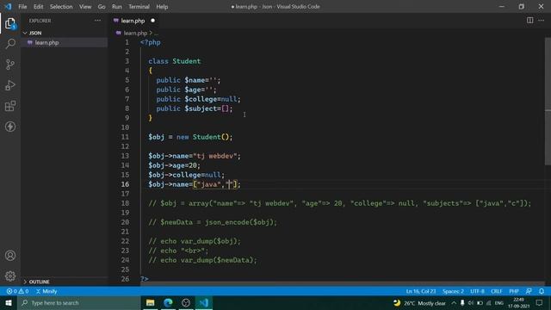The height and width of the screenshot is (310, 551).
Task: Open the Help menu
Action: (162, 7)
